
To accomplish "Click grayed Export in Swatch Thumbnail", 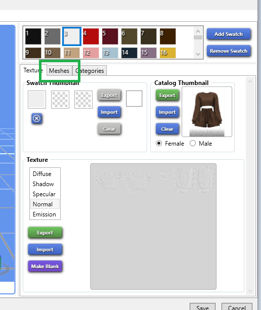I will coord(109,95).
